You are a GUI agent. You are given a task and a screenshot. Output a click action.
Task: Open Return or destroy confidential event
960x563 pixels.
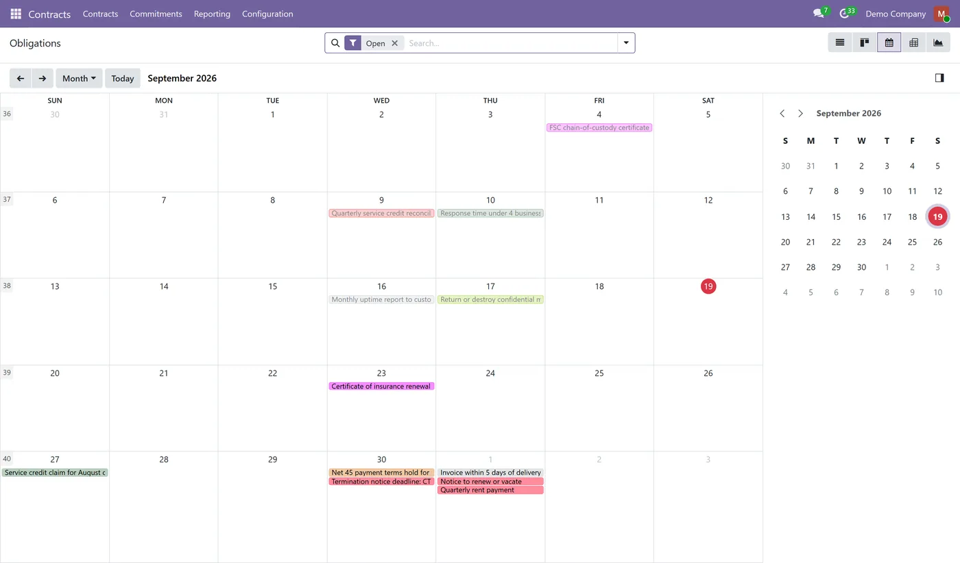490,299
